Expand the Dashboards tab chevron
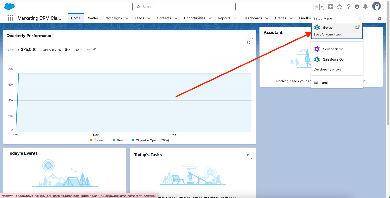Viewport: 390px width, 198px height. [267, 18]
